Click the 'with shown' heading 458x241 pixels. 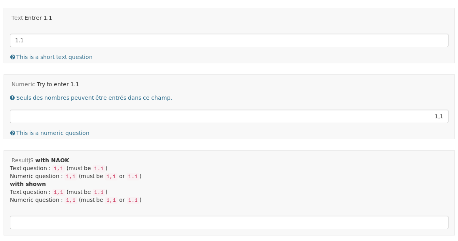pos(28,184)
